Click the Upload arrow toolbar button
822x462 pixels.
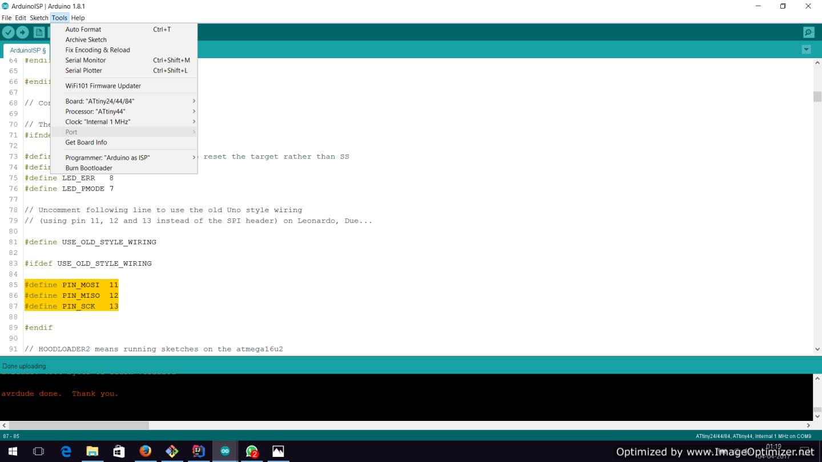[x=22, y=33]
